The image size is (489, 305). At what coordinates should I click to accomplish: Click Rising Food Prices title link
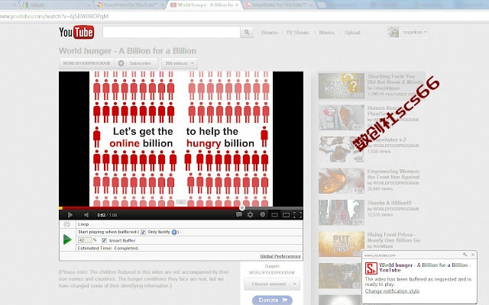click(x=393, y=237)
